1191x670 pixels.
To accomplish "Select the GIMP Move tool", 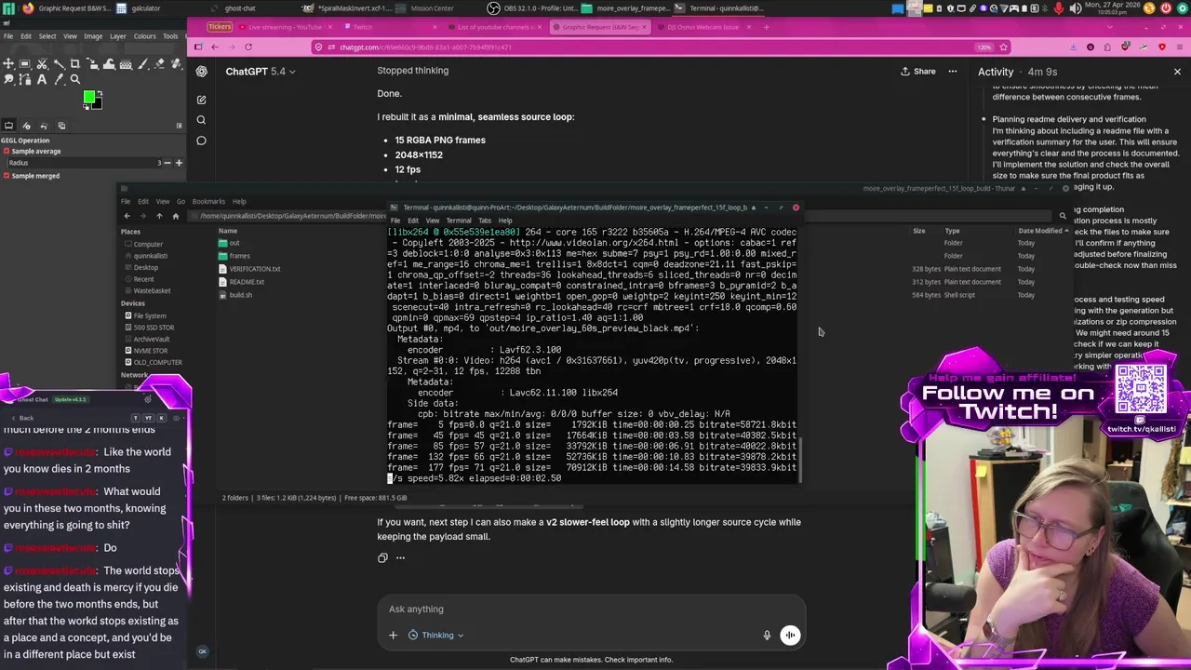I will [x=8, y=64].
